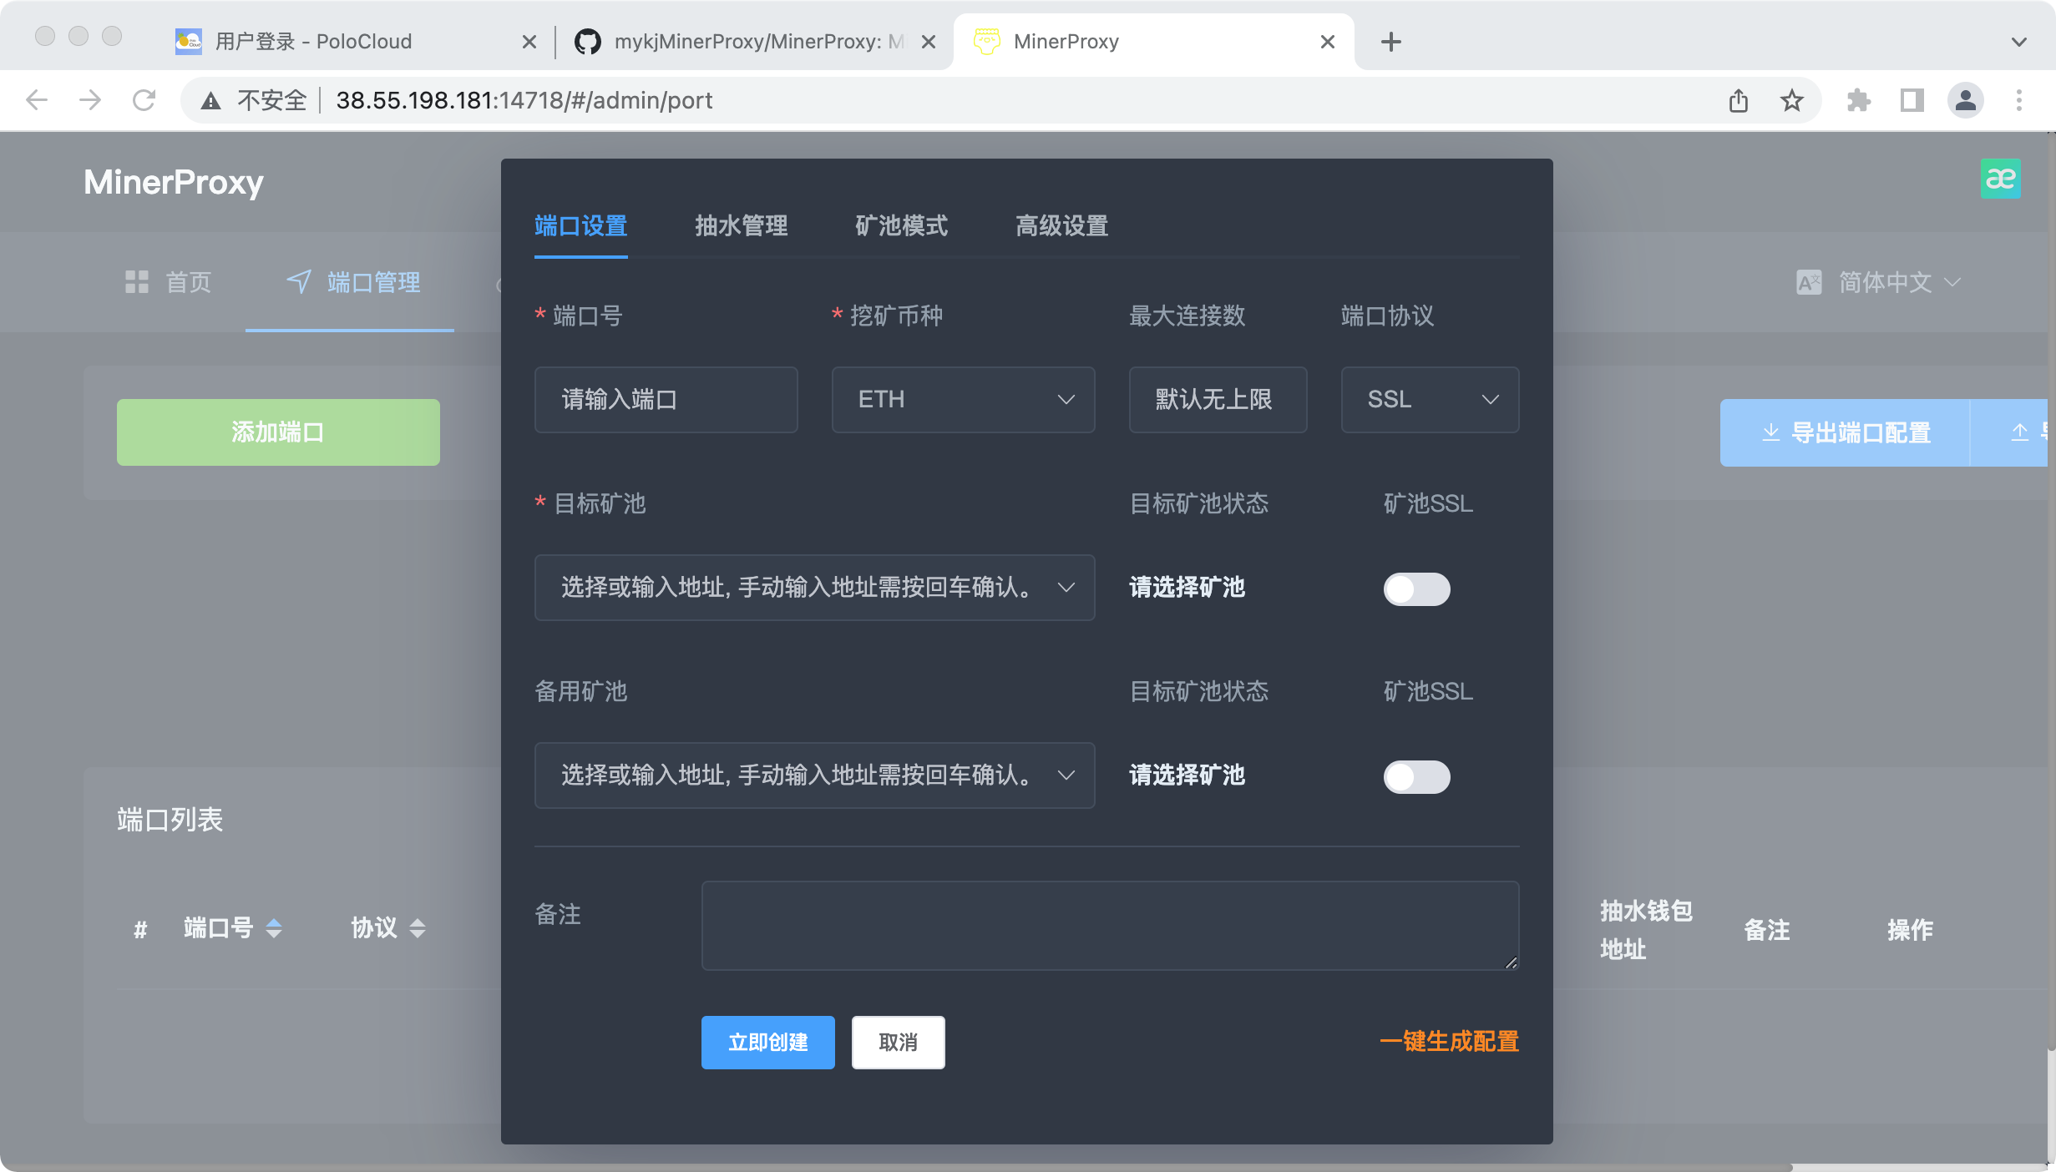Open the 挖矿币种 dropdown showing ETH
This screenshot has width=2056, height=1172.
(962, 400)
